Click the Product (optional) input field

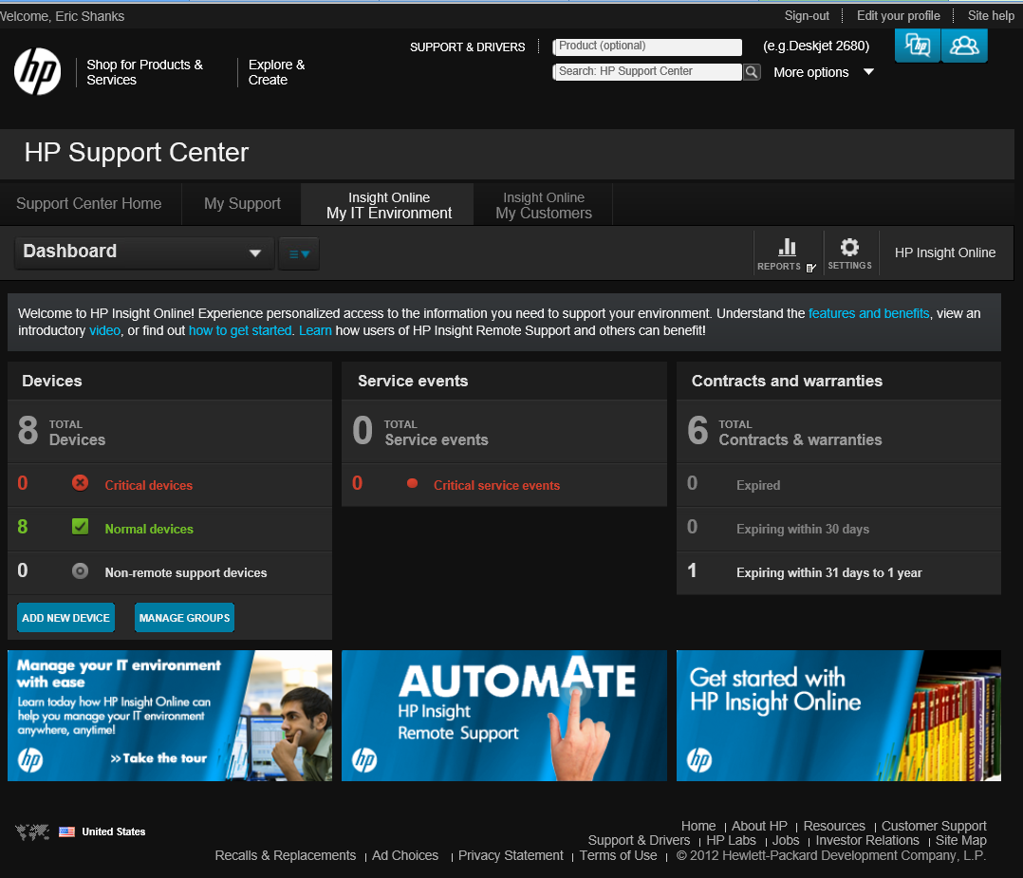coord(648,47)
